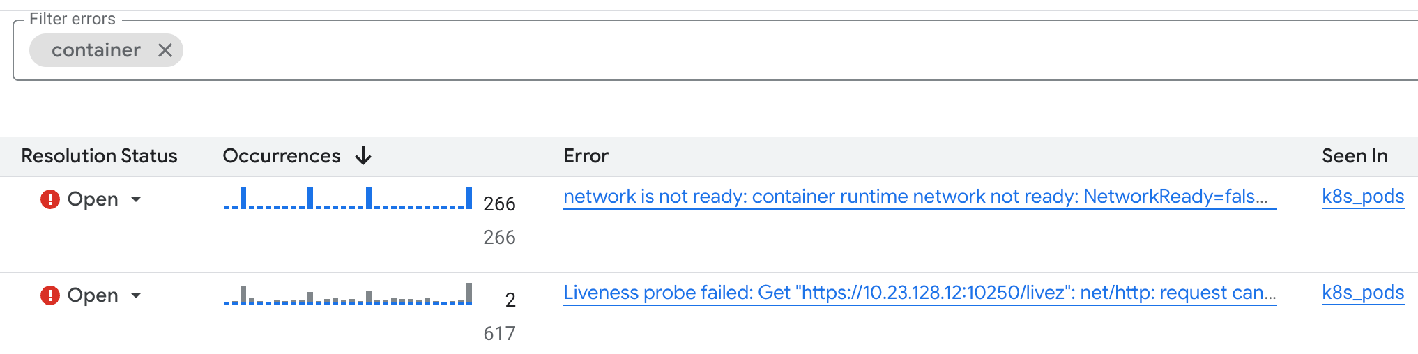Expand Open status dropdown for Liveness probe error
The image size is (1418, 354).
(x=136, y=295)
